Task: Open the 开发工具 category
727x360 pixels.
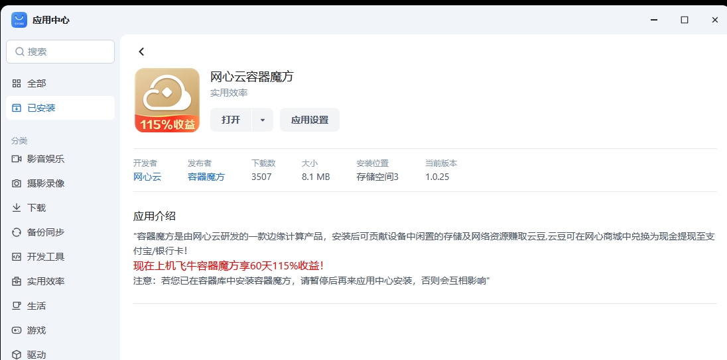Action: tap(60, 257)
